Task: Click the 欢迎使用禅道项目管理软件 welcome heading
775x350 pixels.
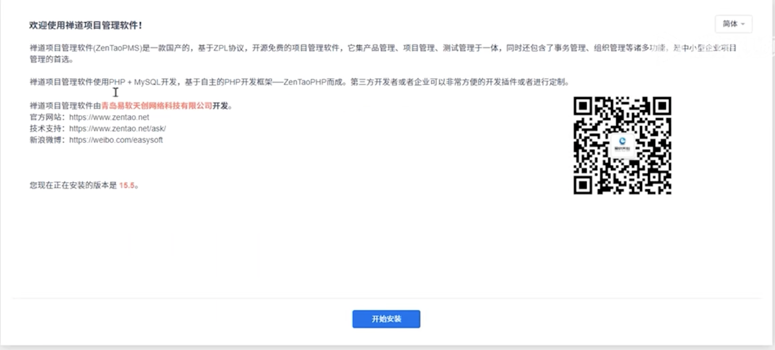Action: click(86, 25)
